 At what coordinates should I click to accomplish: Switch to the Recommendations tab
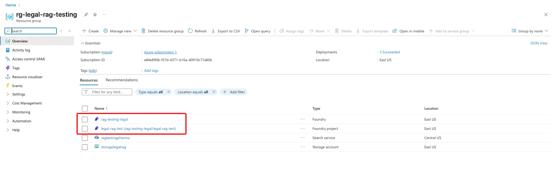(x=122, y=80)
